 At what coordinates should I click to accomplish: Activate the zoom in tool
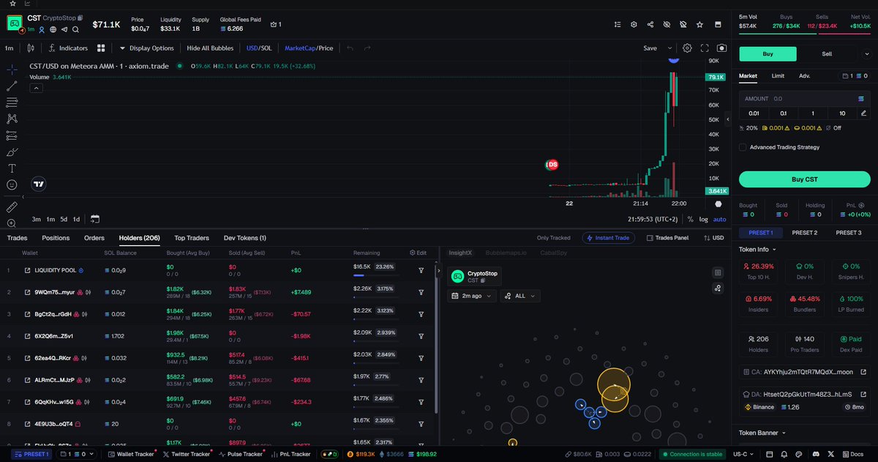coord(12,223)
